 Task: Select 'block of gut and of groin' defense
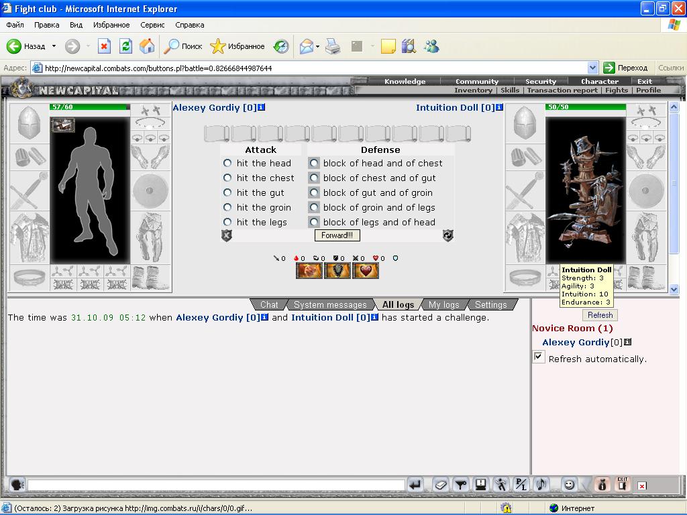pyautogui.click(x=314, y=192)
